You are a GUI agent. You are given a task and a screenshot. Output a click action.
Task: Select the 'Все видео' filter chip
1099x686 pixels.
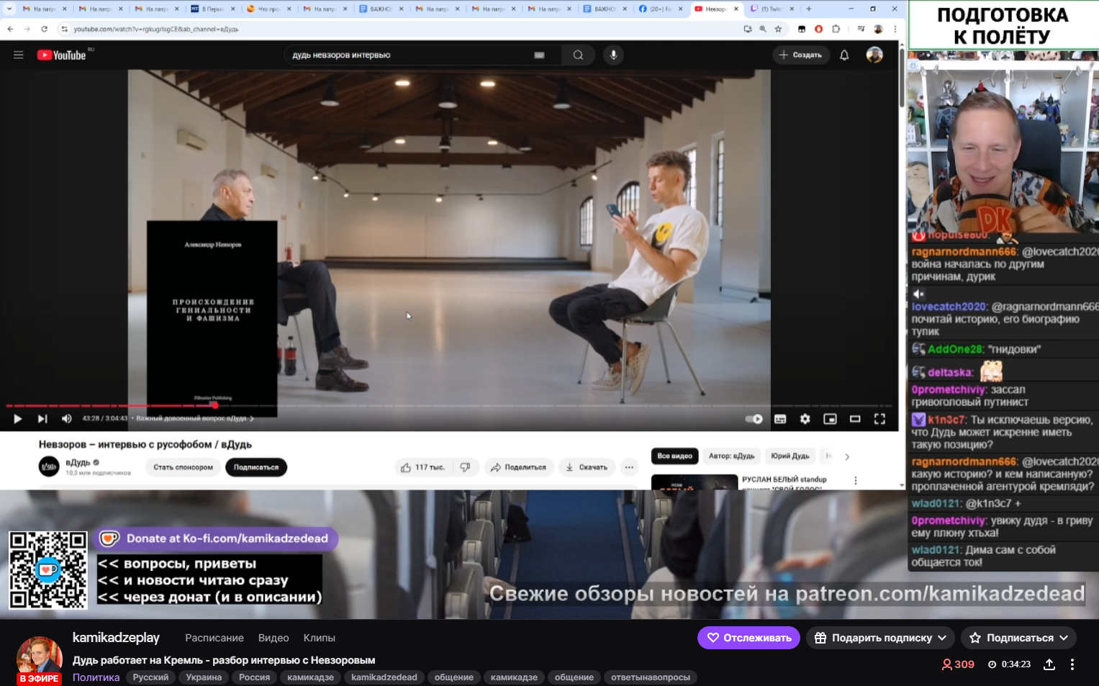[674, 456]
